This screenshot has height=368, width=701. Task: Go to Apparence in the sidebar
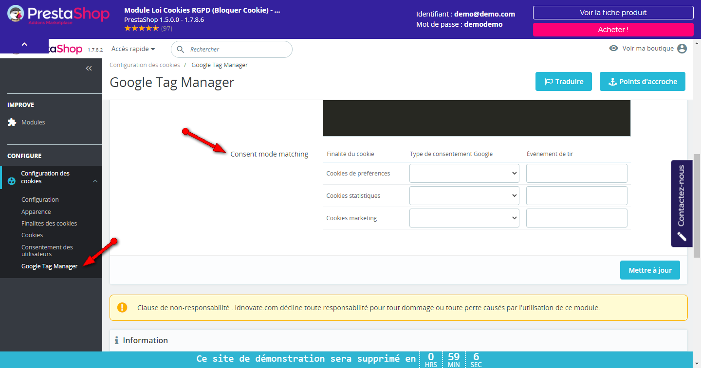tap(36, 212)
